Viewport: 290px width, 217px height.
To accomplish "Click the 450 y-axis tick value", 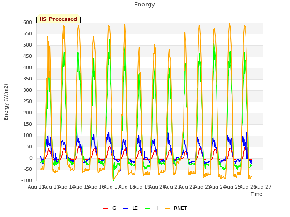I will (28, 56).
